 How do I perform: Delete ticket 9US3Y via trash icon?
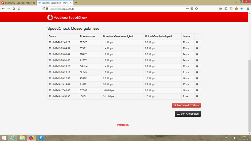coord(197,60)
